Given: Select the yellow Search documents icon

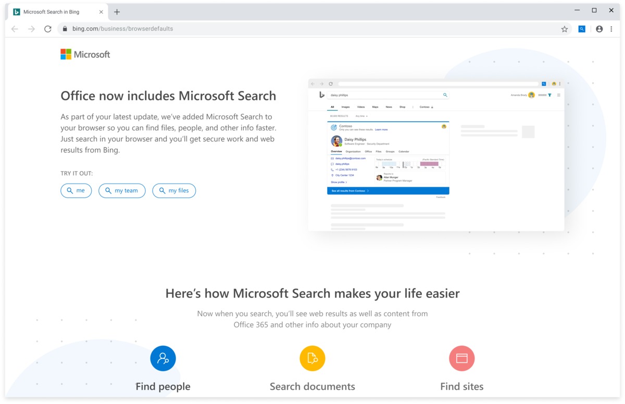Looking at the screenshot, I should [x=312, y=358].
